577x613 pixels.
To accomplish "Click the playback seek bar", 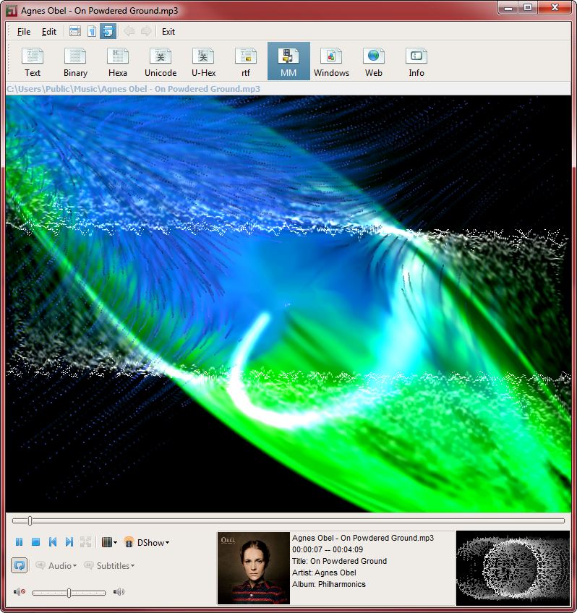I will (288, 520).
